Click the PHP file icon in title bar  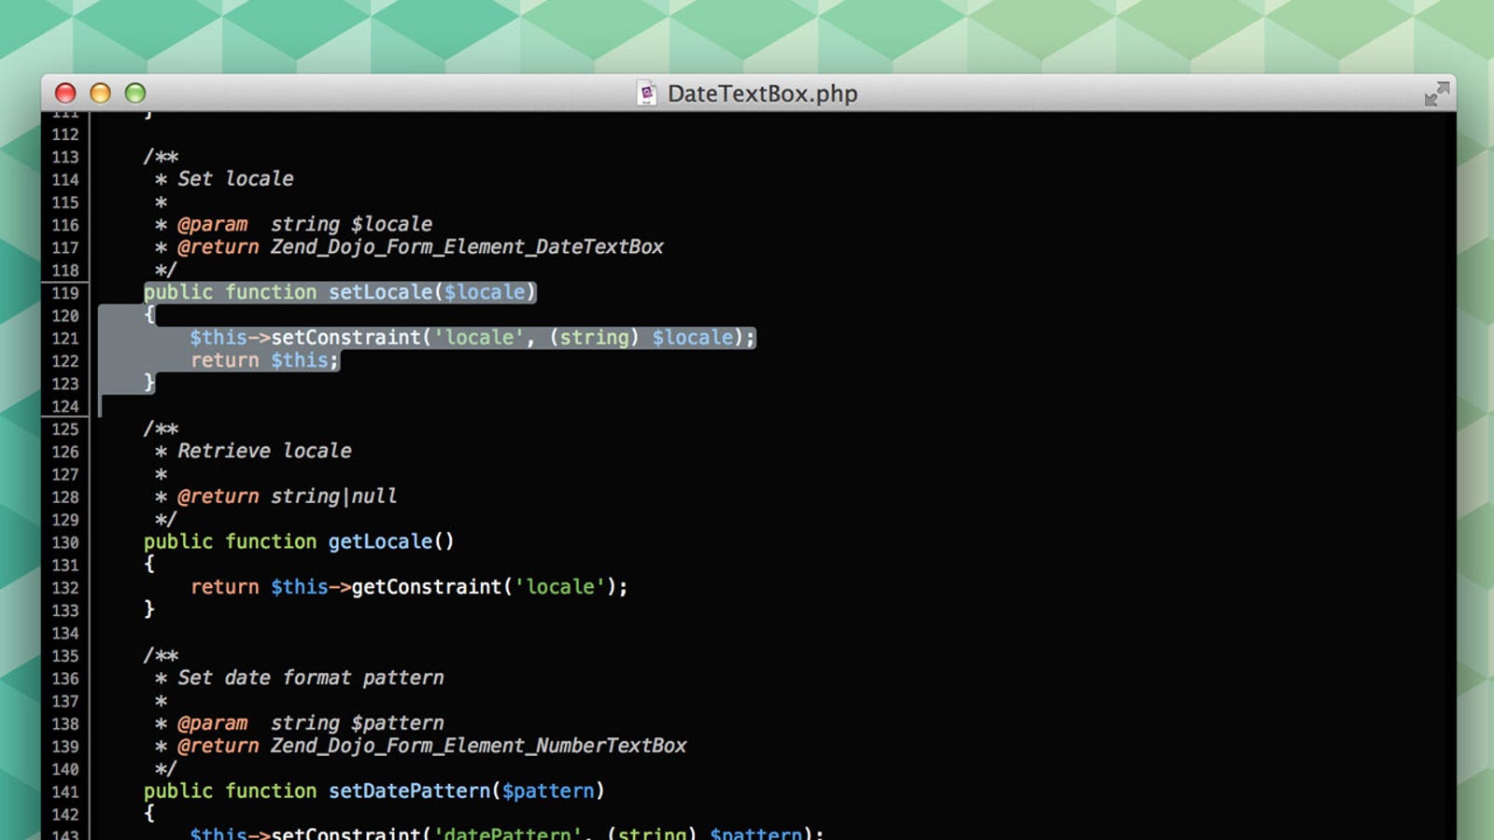pyautogui.click(x=646, y=93)
